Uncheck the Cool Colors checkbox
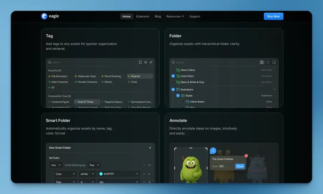The height and width of the screenshot is (194, 323). 173,76
